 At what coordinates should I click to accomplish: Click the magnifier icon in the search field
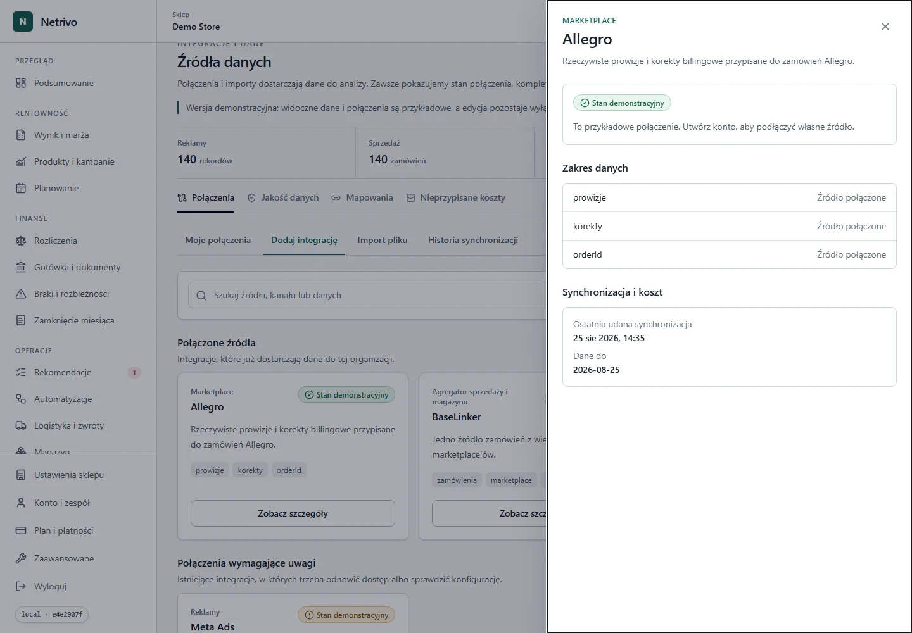click(x=201, y=296)
